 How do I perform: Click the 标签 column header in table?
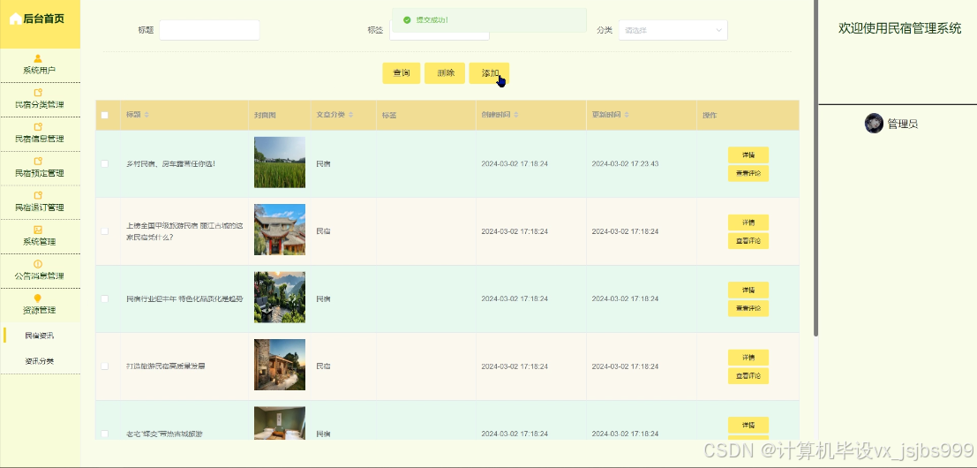tap(389, 116)
